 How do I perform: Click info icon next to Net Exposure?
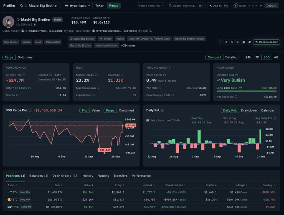[236, 97]
